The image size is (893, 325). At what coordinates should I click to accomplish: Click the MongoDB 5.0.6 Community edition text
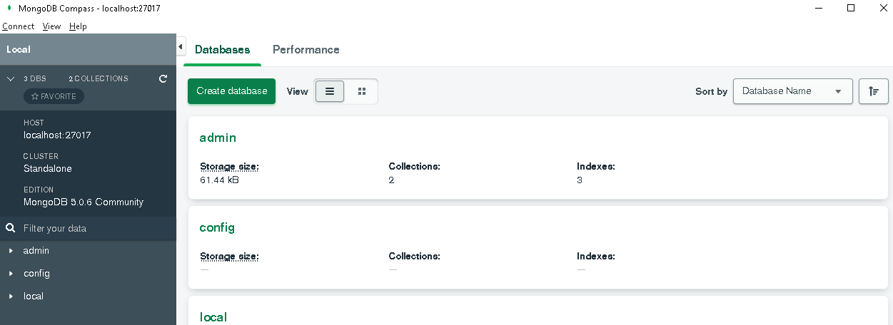click(x=84, y=202)
